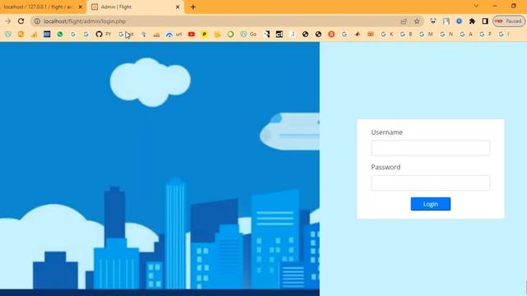Open the WhatsApp bookmark
The image size is (527, 296).
coord(60,34)
